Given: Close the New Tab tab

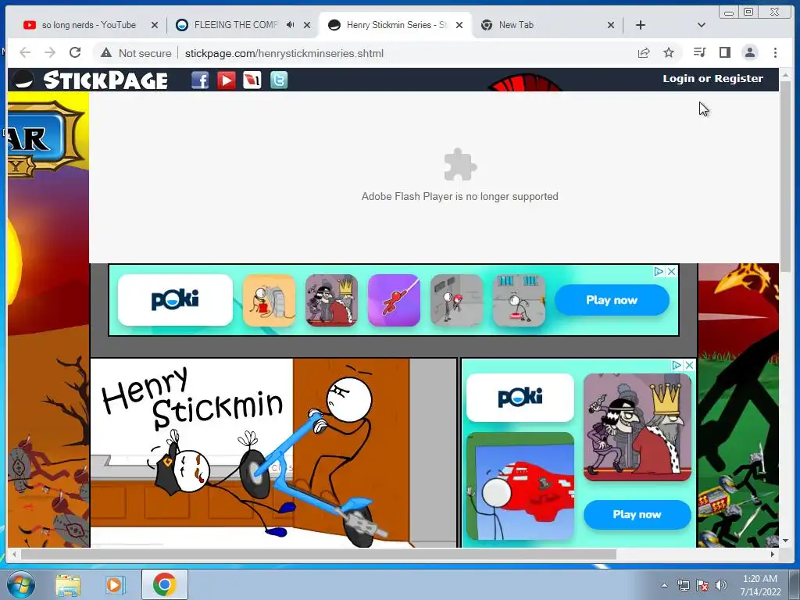Looking at the screenshot, I should click(x=611, y=24).
